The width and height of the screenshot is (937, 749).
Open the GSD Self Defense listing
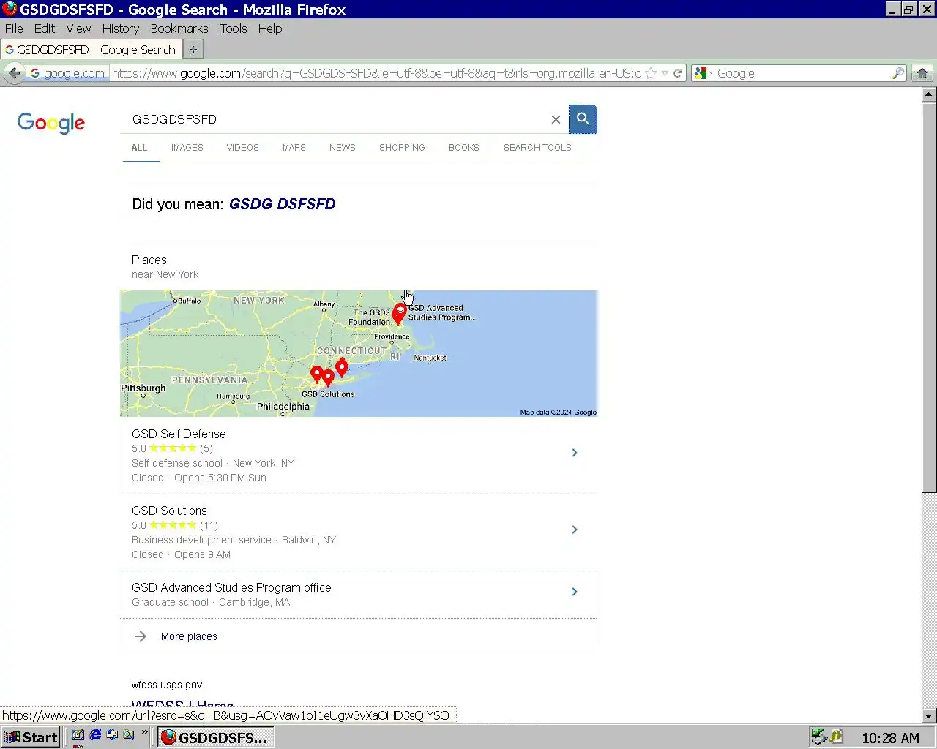[359, 455]
